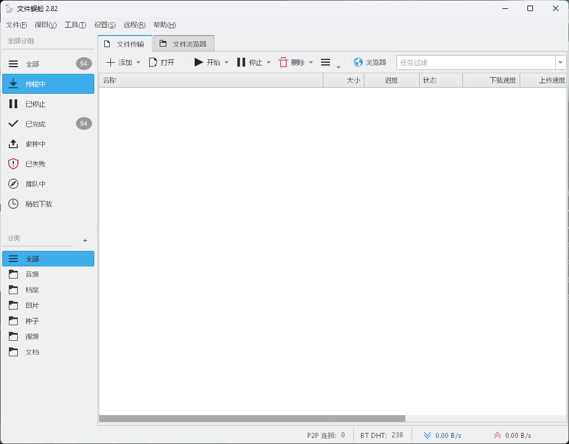Open the 工具(T) menu
This screenshot has height=444, width=569.
pyautogui.click(x=75, y=25)
